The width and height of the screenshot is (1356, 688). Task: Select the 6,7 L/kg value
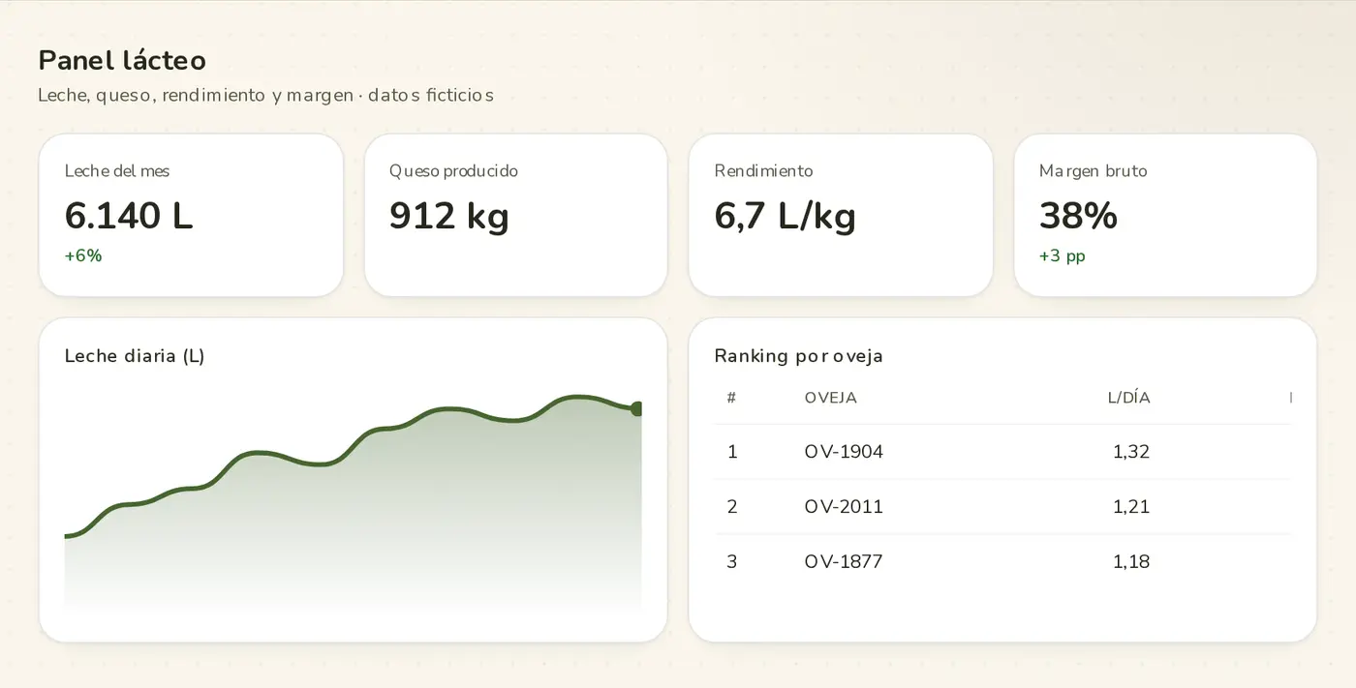[786, 215]
